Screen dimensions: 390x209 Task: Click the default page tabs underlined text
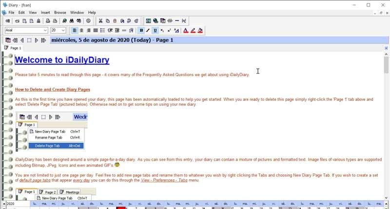(x=35, y=180)
